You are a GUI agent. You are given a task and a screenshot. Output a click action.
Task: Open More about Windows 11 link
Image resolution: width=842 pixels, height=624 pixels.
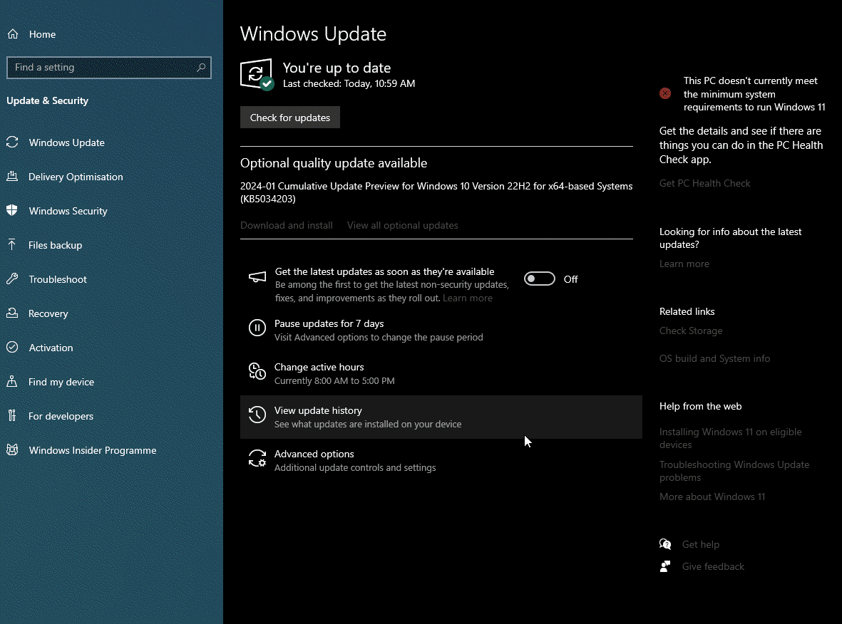click(x=712, y=496)
